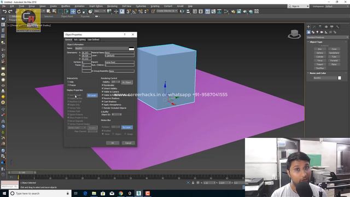Click the Undo arrow in main toolbar
This screenshot has width=350, height=197.
click(x=4, y=11)
